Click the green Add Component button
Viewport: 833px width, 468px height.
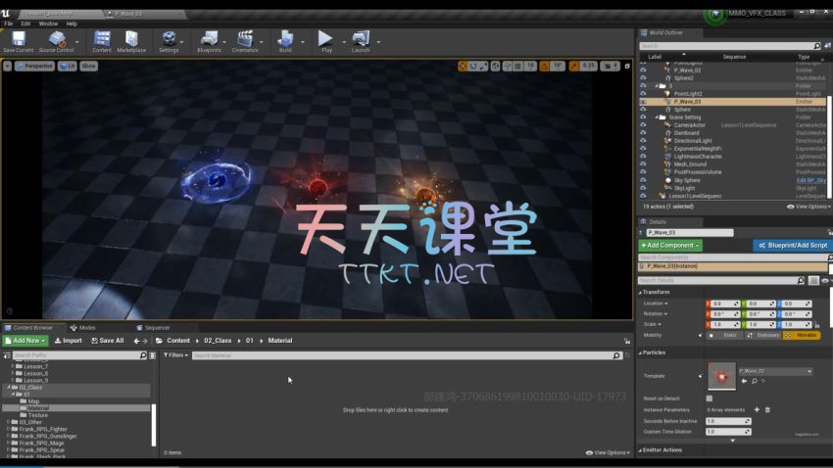click(670, 246)
